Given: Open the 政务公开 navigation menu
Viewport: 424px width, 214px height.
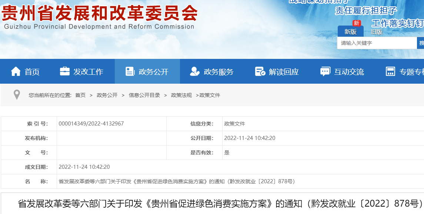Looking at the screenshot, I should point(148,72).
